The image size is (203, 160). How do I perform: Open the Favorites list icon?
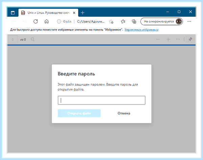[123, 21]
